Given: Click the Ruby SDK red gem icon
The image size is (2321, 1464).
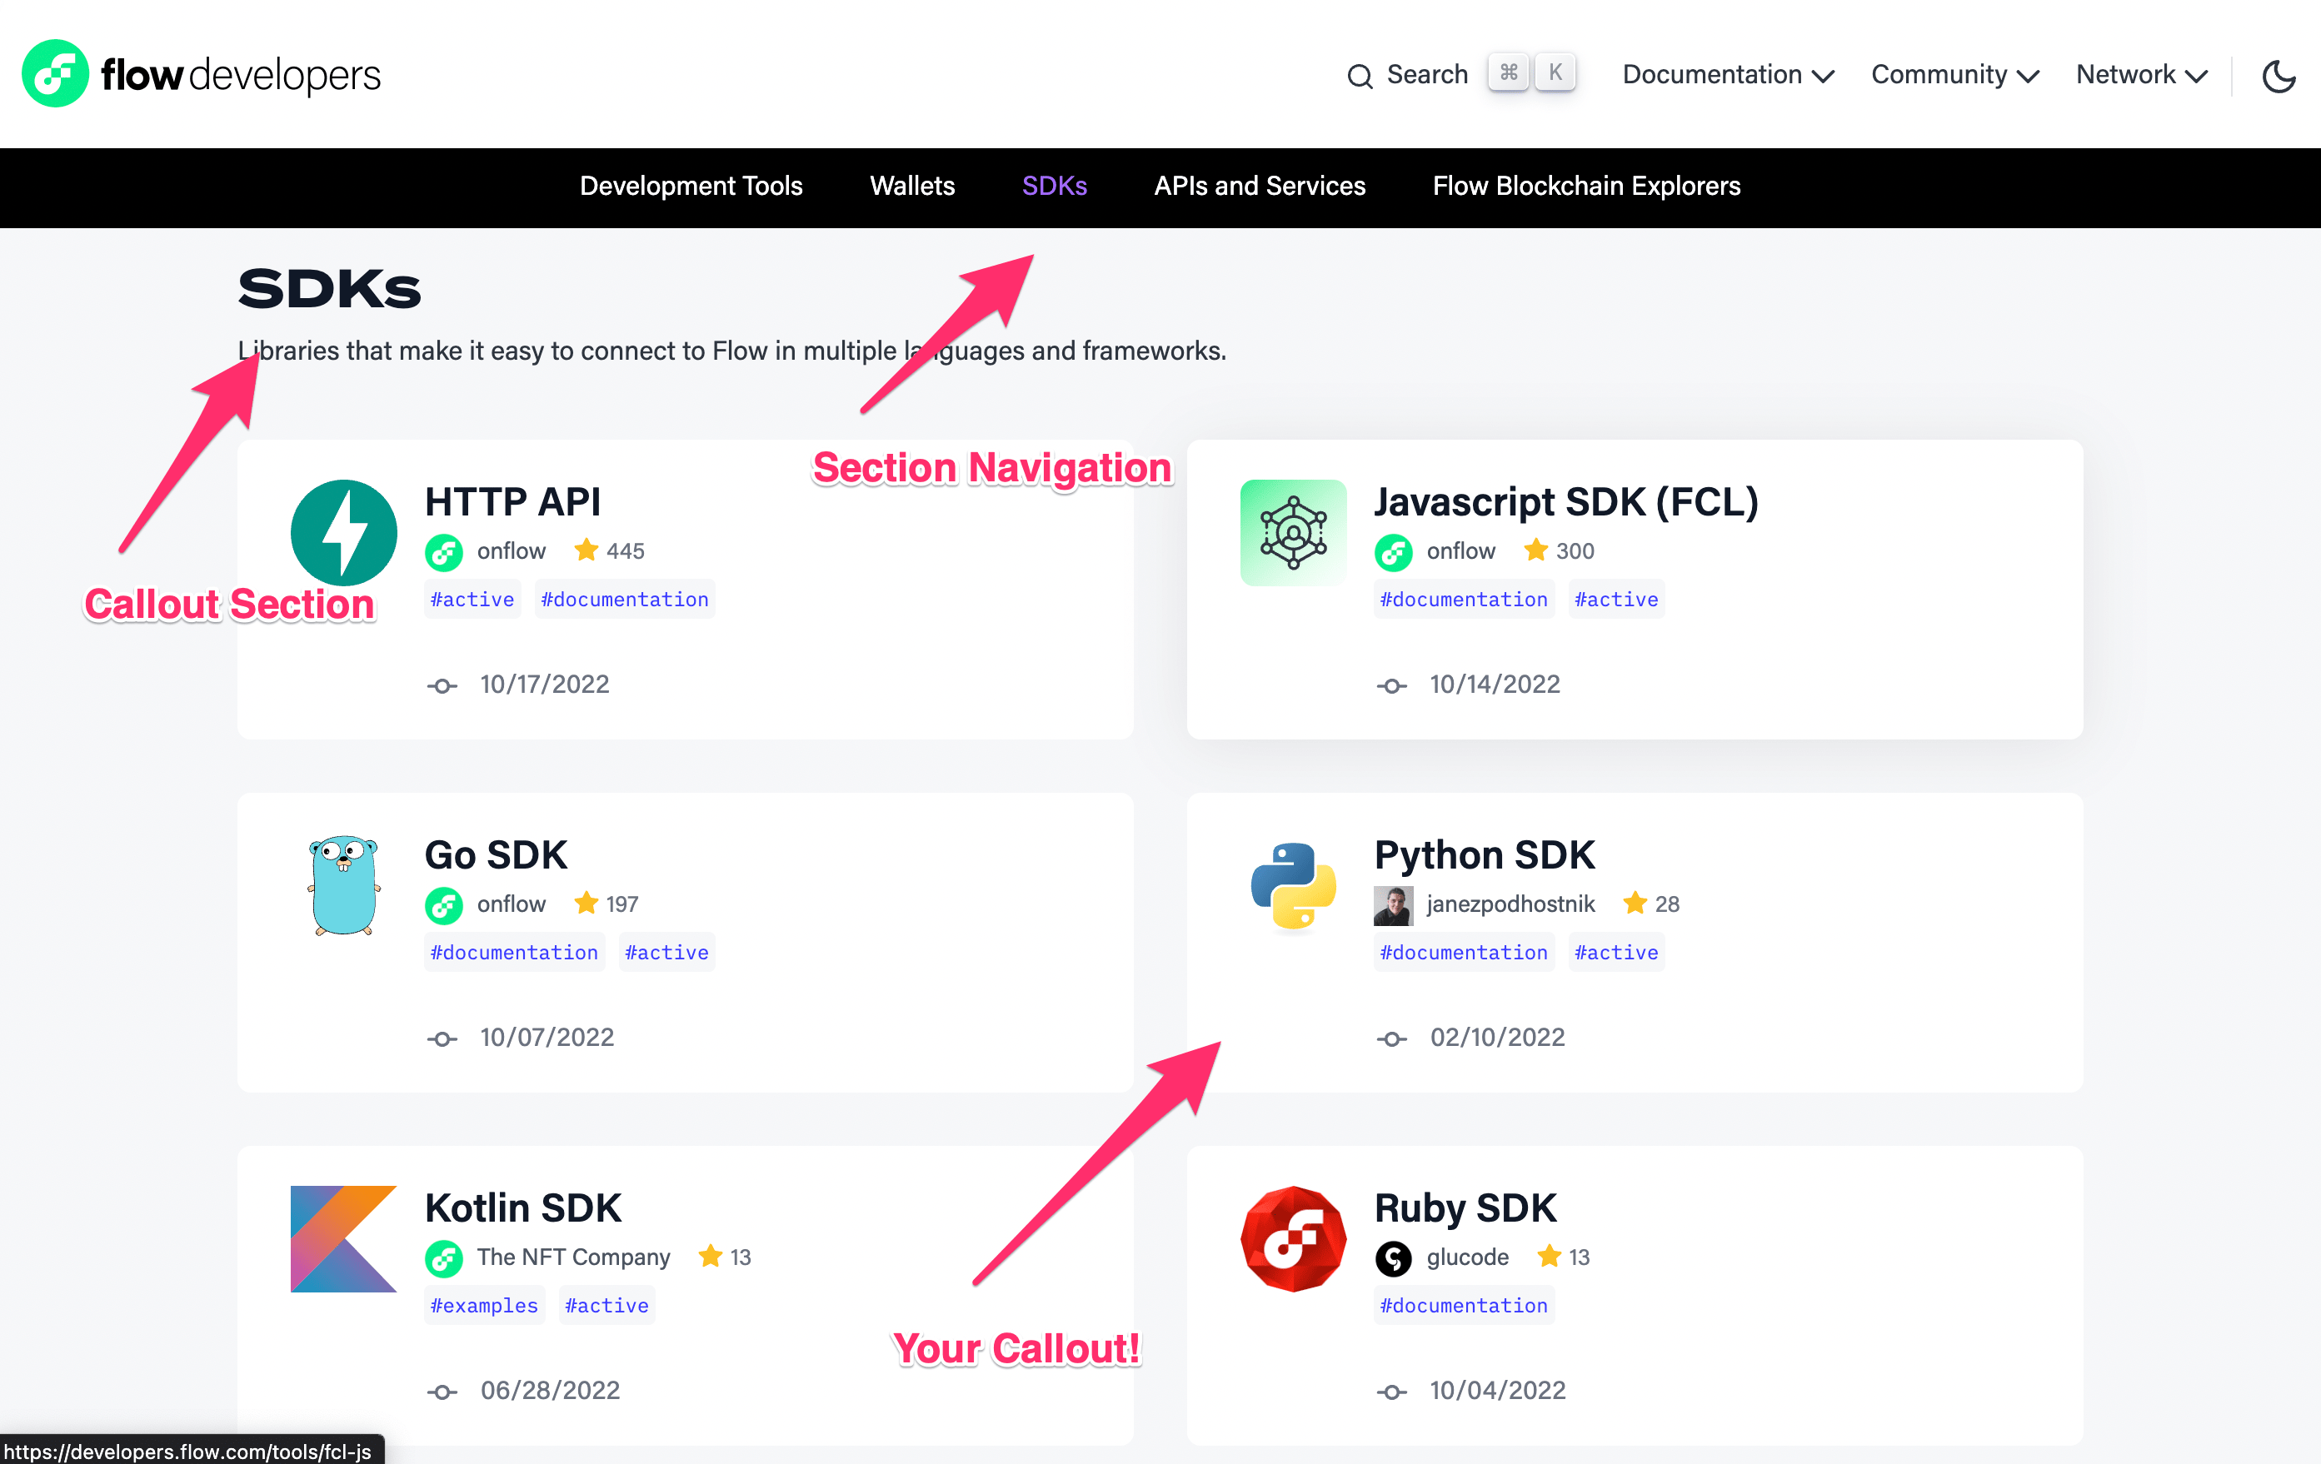Looking at the screenshot, I should coord(1293,1237).
